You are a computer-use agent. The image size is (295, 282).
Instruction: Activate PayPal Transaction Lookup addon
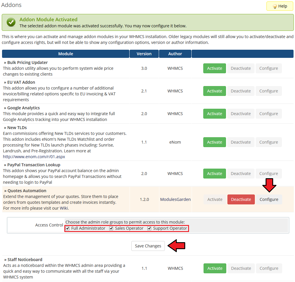pos(214,174)
